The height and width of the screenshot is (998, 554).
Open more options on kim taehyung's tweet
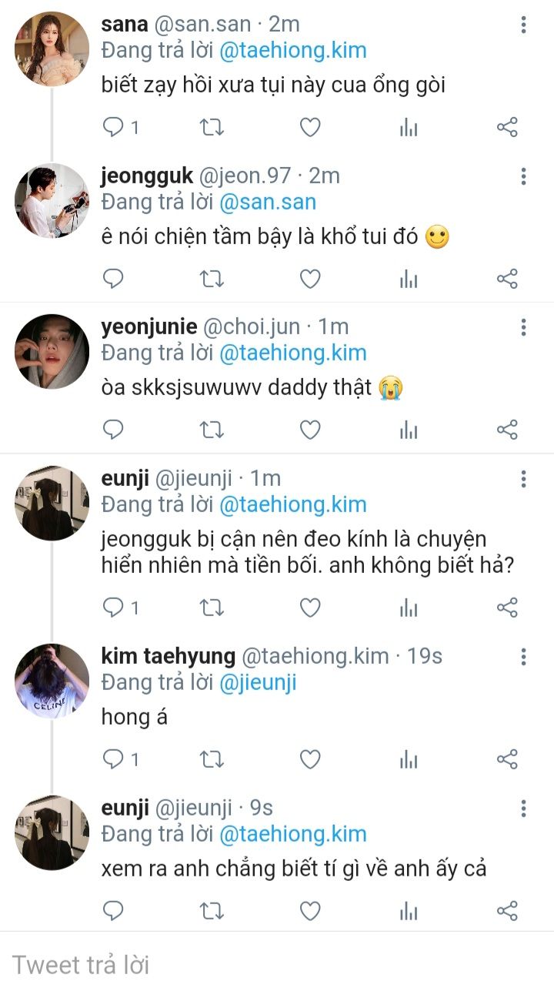[523, 657]
